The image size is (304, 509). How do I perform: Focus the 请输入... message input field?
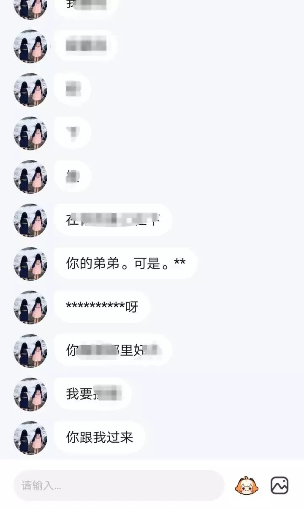click(x=119, y=485)
